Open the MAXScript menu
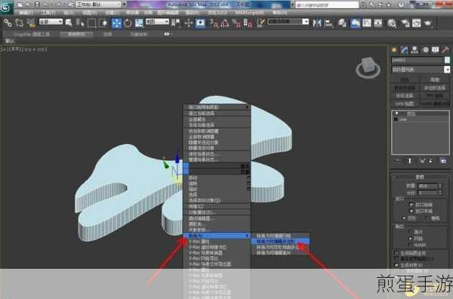 tap(250, 13)
